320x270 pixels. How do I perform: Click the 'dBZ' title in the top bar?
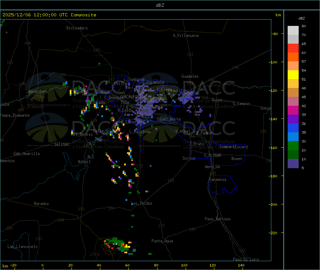(x=160, y=5)
